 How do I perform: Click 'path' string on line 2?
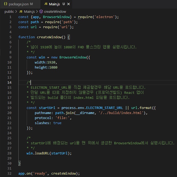(x=68, y=22)
